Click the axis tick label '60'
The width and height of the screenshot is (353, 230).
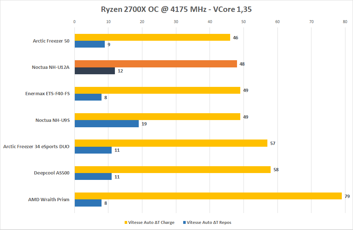277,22
